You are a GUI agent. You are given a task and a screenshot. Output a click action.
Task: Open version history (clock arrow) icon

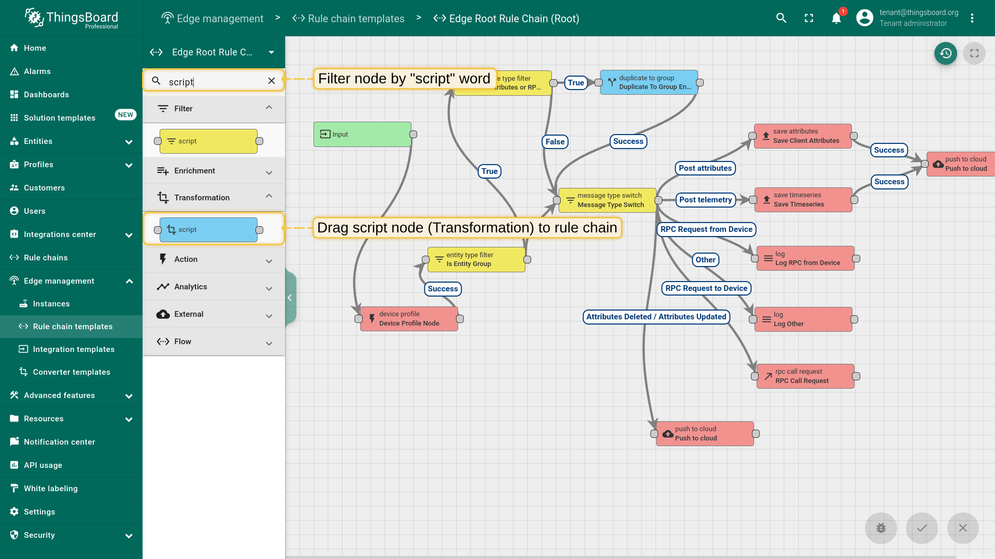pos(946,53)
